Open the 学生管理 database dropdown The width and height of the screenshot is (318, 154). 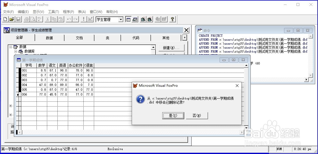click(x=121, y=19)
